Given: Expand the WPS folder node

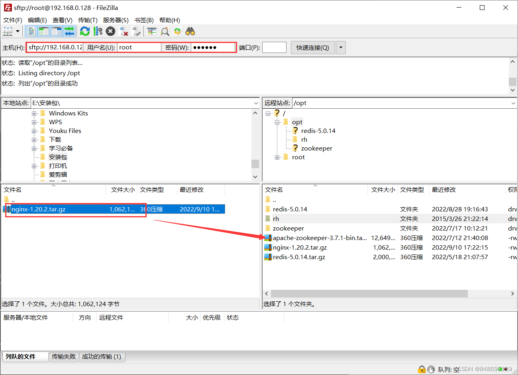Looking at the screenshot, I should [x=34, y=122].
